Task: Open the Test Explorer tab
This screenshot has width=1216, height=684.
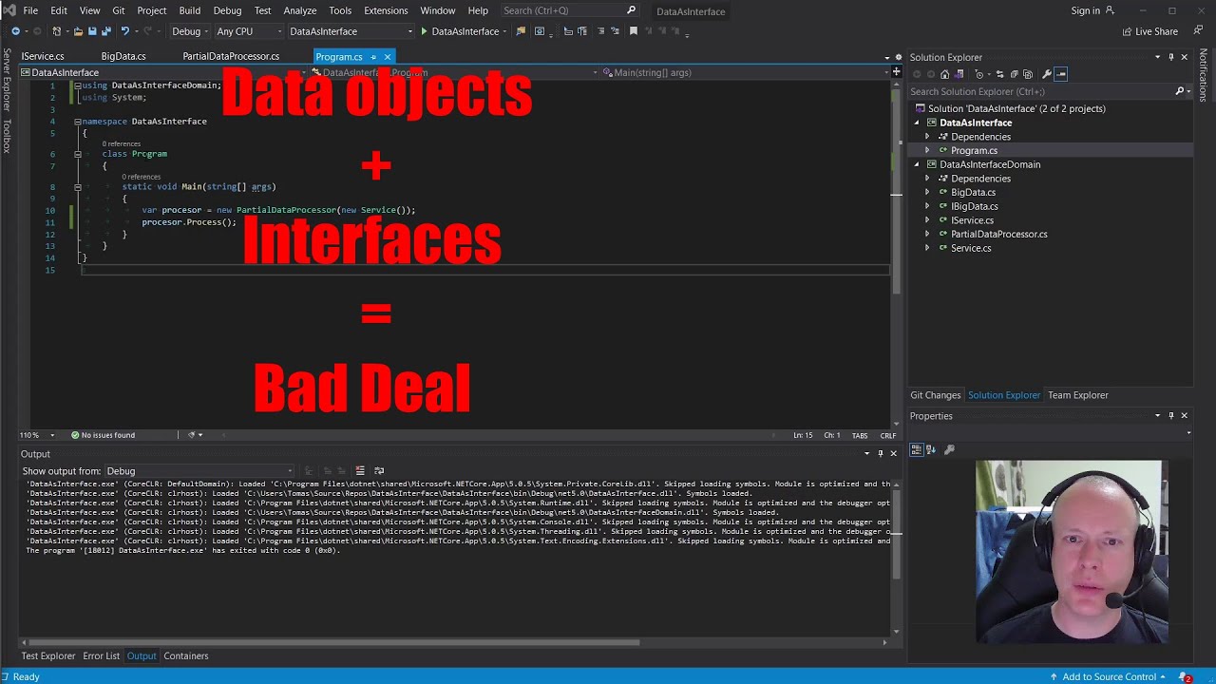Action: tap(48, 655)
